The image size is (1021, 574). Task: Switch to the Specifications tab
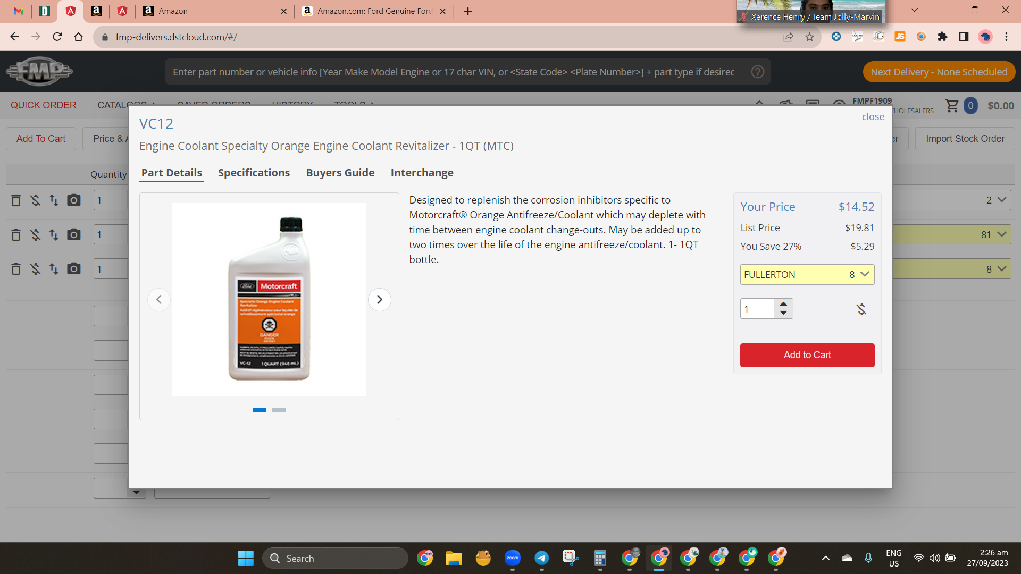pos(254,173)
